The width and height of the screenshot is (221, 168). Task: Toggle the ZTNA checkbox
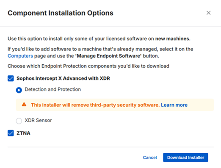11,133
